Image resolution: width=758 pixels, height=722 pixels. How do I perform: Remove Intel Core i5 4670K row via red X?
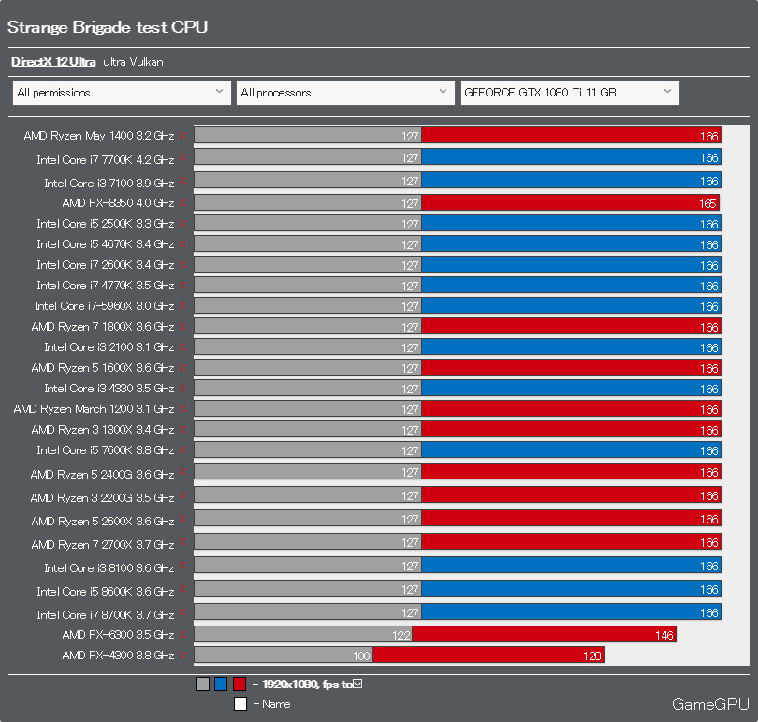tap(182, 244)
